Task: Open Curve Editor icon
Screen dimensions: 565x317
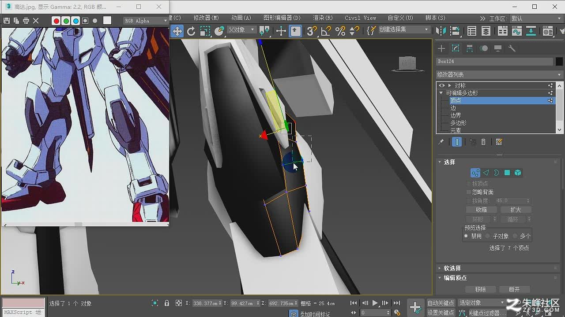Action: [516, 31]
